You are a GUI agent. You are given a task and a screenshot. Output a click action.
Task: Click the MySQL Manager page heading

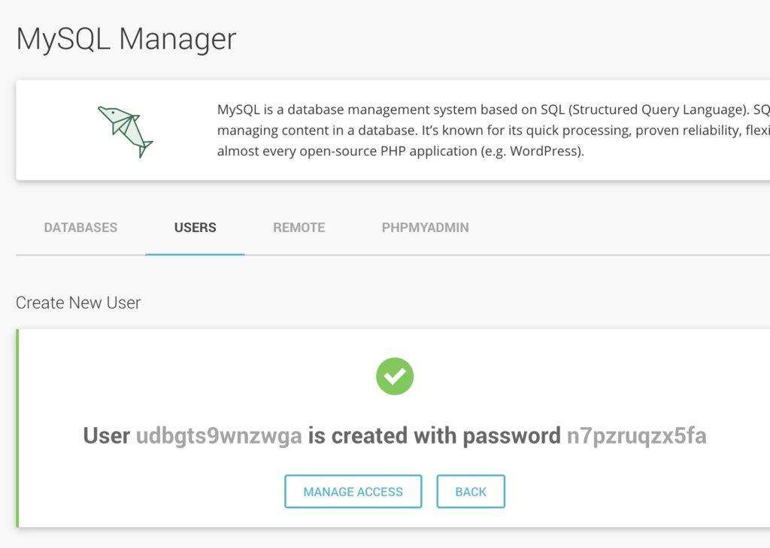(126, 38)
